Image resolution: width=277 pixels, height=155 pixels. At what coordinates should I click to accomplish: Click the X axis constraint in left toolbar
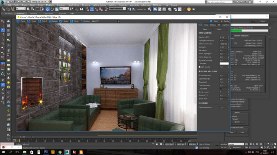[3, 81]
